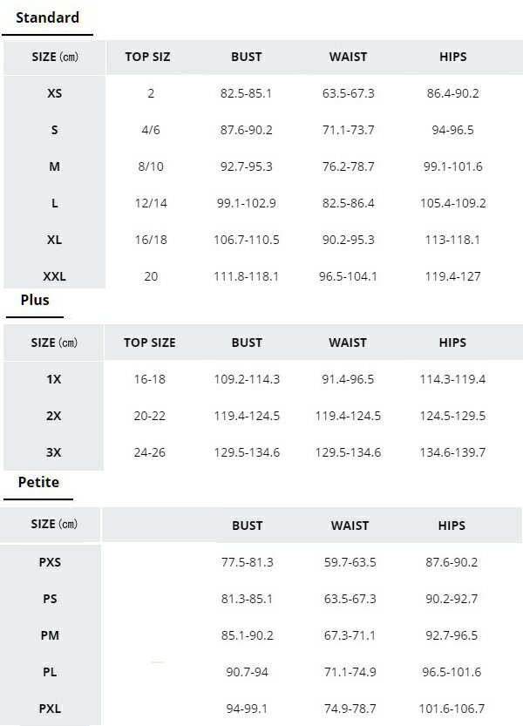Screen dimensions: 523x726
Task: Select the XS row label in Standard table
Action: point(54,93)
